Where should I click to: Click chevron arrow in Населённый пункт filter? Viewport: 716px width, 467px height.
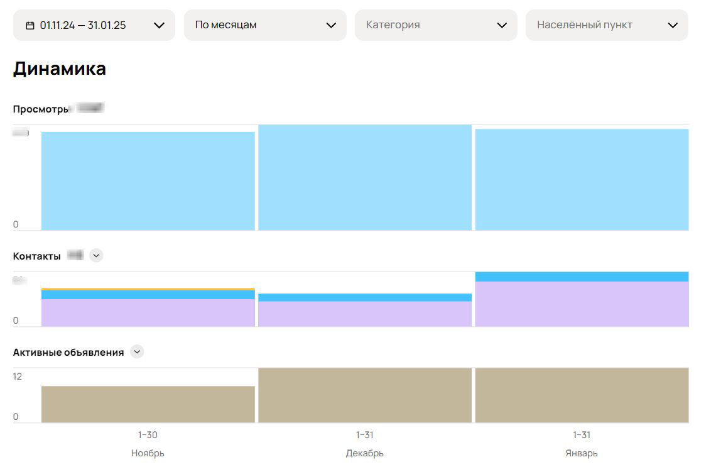[x=673, y=25]
